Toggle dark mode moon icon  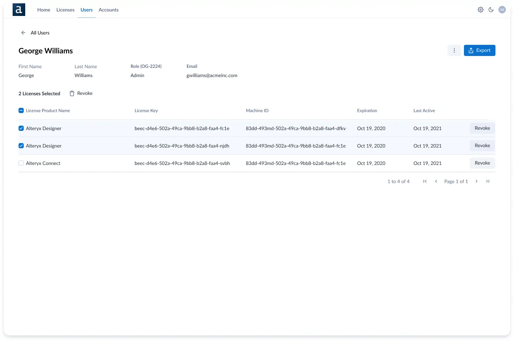click(x=491, y=10)
